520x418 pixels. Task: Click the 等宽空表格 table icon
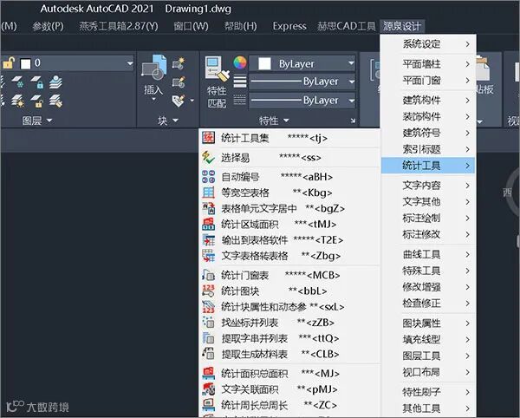click(208, 193)
